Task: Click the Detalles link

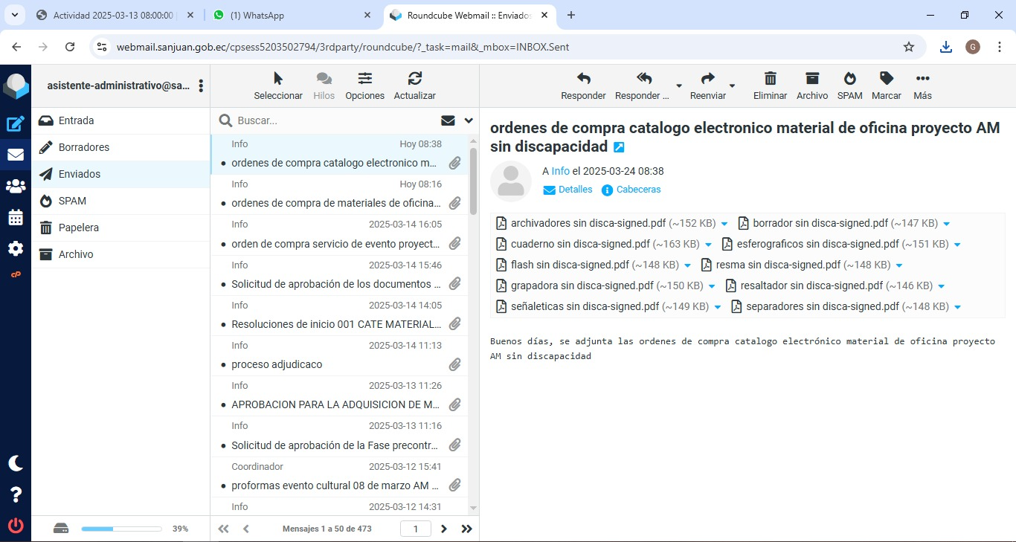Action: tap(575, 190)
